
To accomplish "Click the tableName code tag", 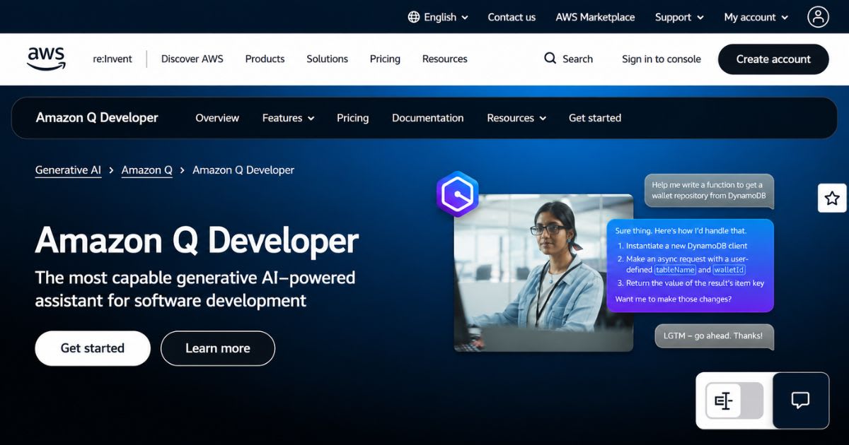I will click(x=675, y=270).
